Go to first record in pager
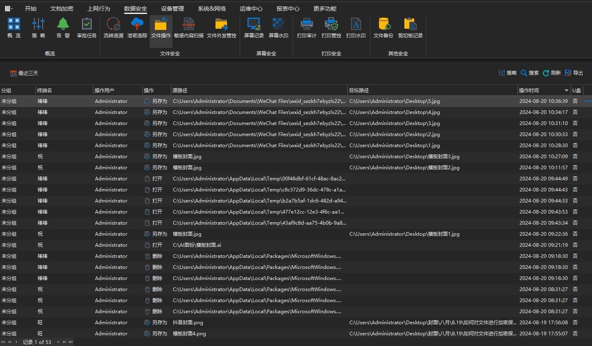 click(3, 342)
